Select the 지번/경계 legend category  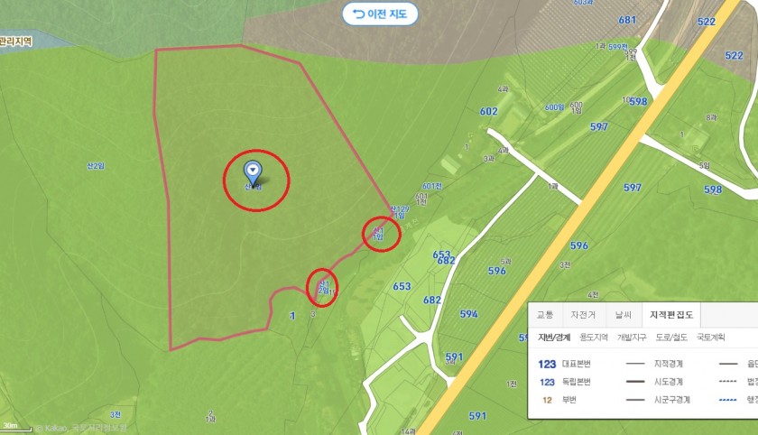pos(553,338)
